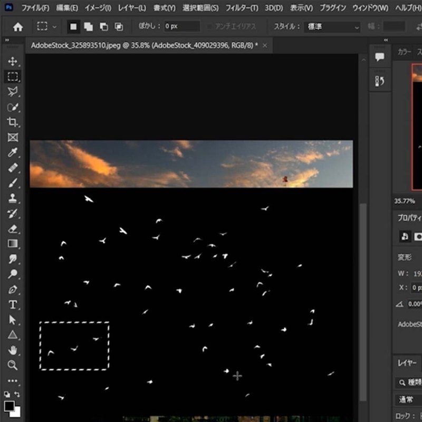The height and width of the screenshot is (422, 422).
Task: Select the Healing Brush bandage tool
Action: pos(13,168)
